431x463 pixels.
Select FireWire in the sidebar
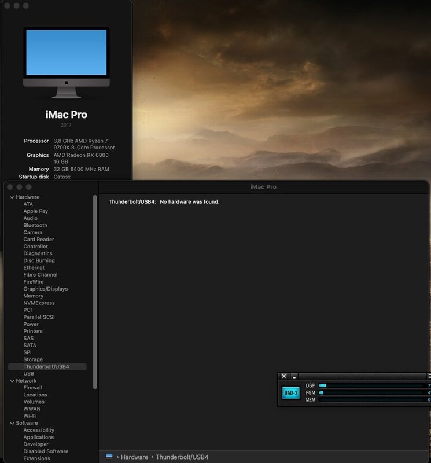[34, 282]
